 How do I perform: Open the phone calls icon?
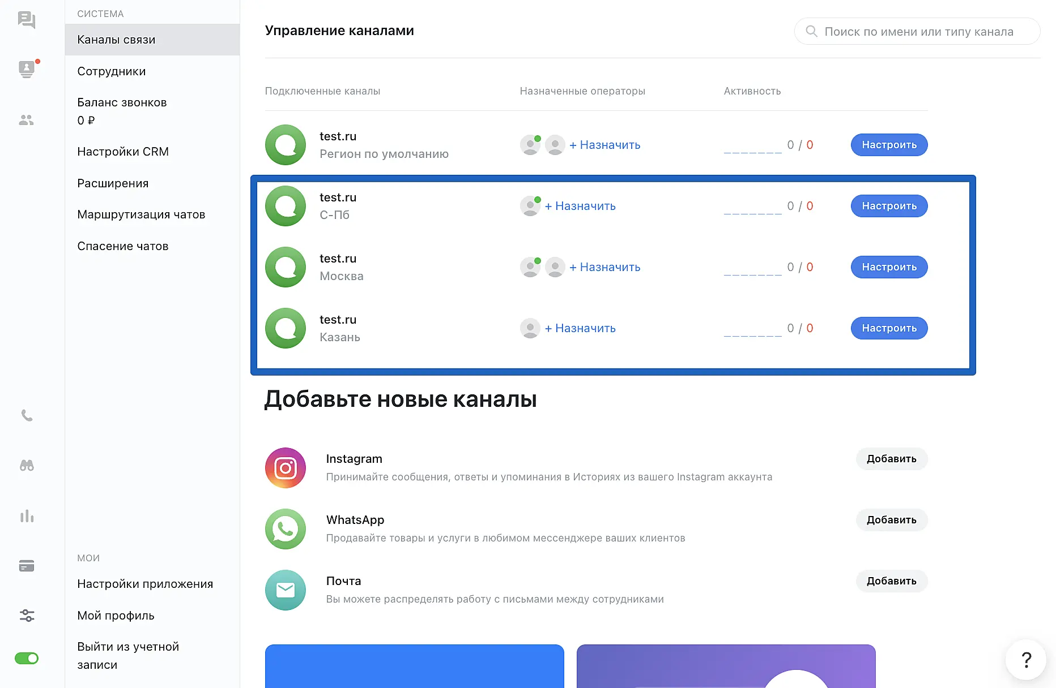coord(27,416)
